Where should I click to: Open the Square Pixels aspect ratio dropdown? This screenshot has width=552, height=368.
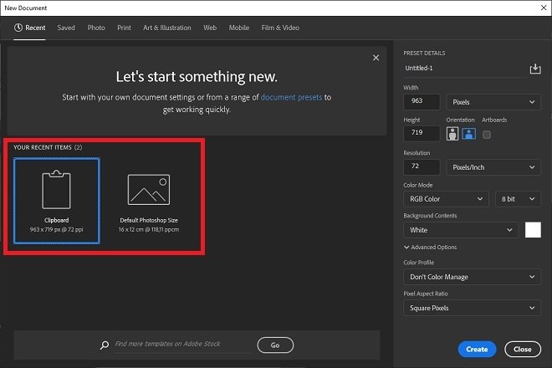(472, 308)
